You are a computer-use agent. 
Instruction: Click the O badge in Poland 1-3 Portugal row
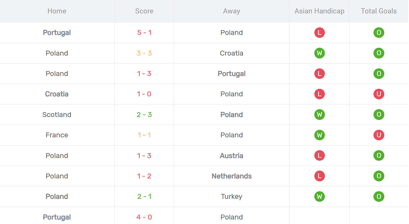[x=379, y=74]
